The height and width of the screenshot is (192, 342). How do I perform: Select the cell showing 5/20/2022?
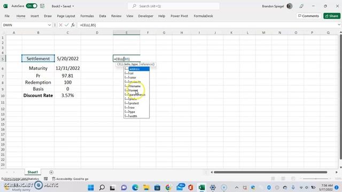point(68,59)
